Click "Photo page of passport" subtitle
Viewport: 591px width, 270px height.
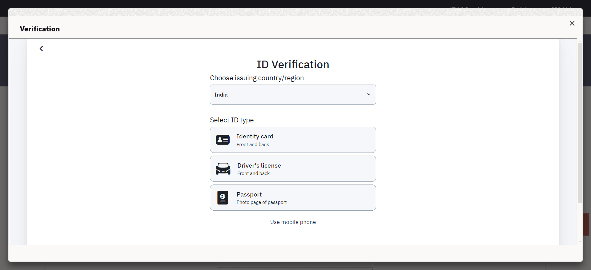[261, 202]
